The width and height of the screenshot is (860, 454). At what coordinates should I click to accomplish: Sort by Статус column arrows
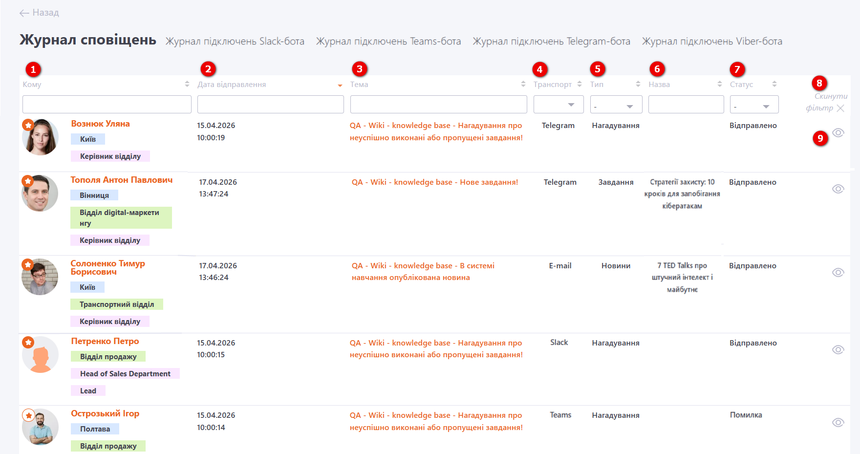click(774, 84)
